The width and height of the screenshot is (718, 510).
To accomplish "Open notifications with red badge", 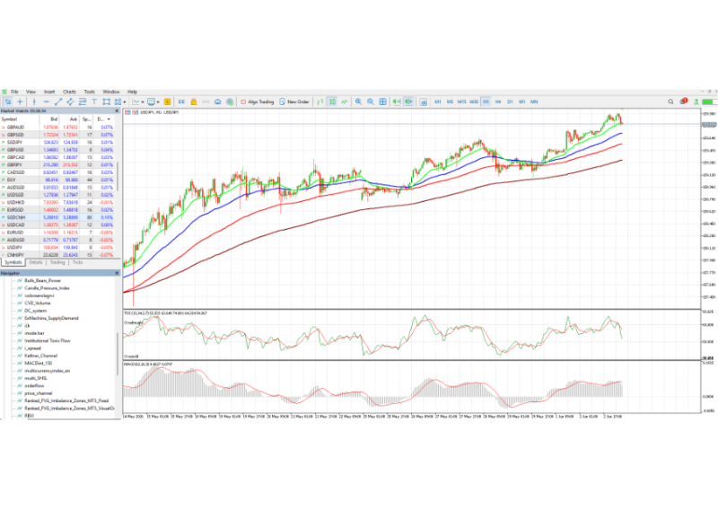I will click(x=684, y=101).
